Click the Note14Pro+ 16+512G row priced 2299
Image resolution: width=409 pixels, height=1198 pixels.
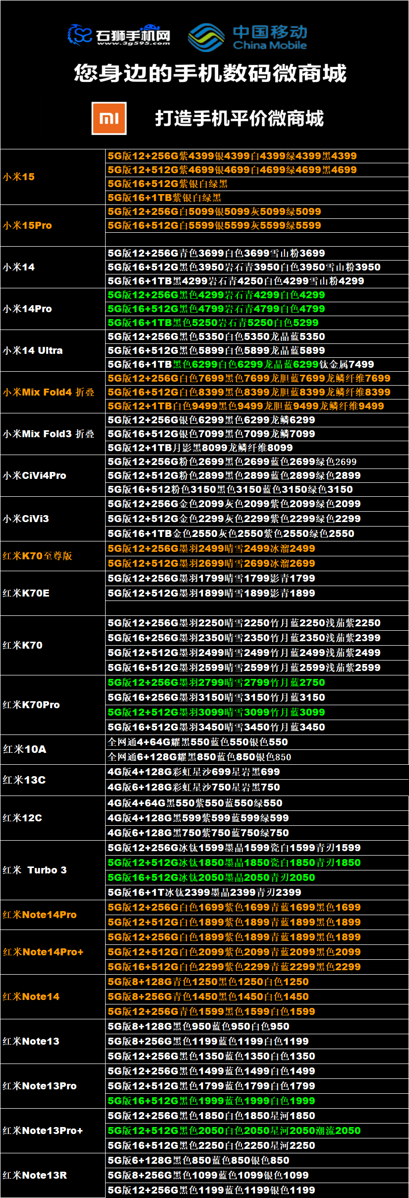(x=257, y=967)
